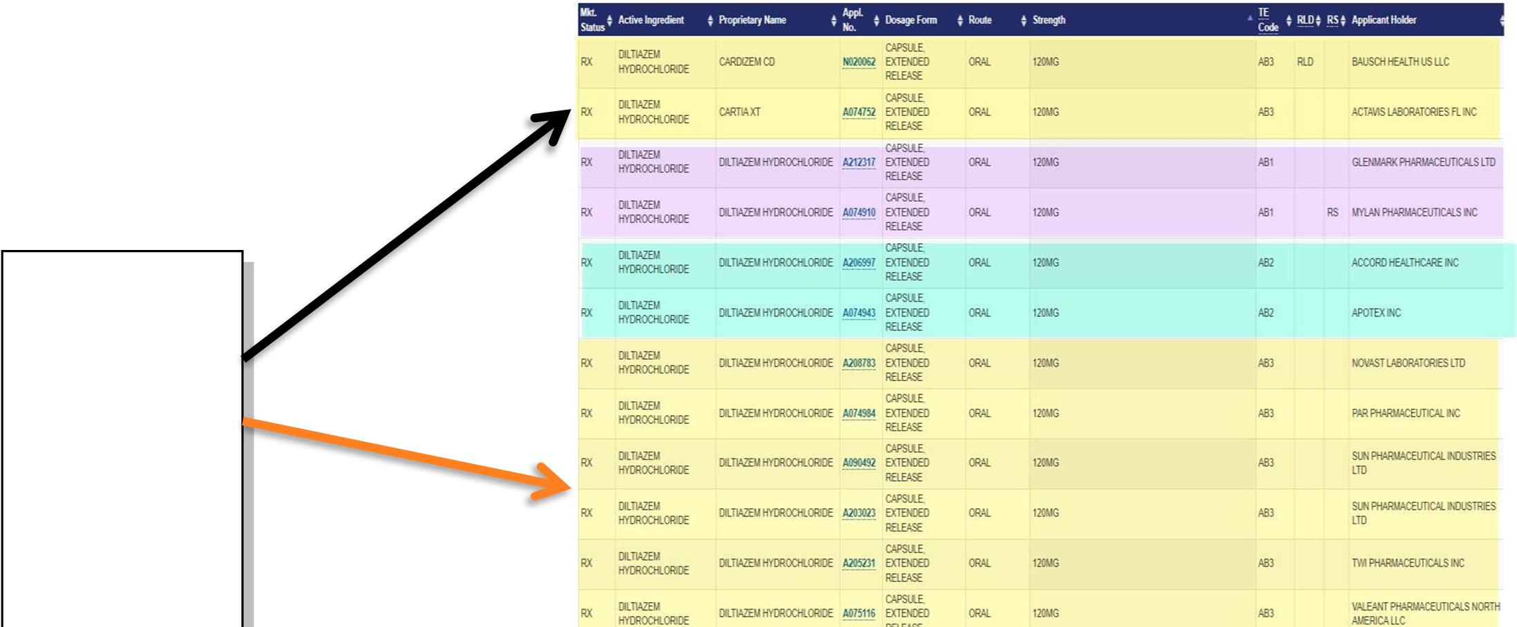The height and width of the screenshot is (627, 1517).
Task: Click Sun Pharmaceutical applicant in A090492 row
Action: [x=1424, y=463]
